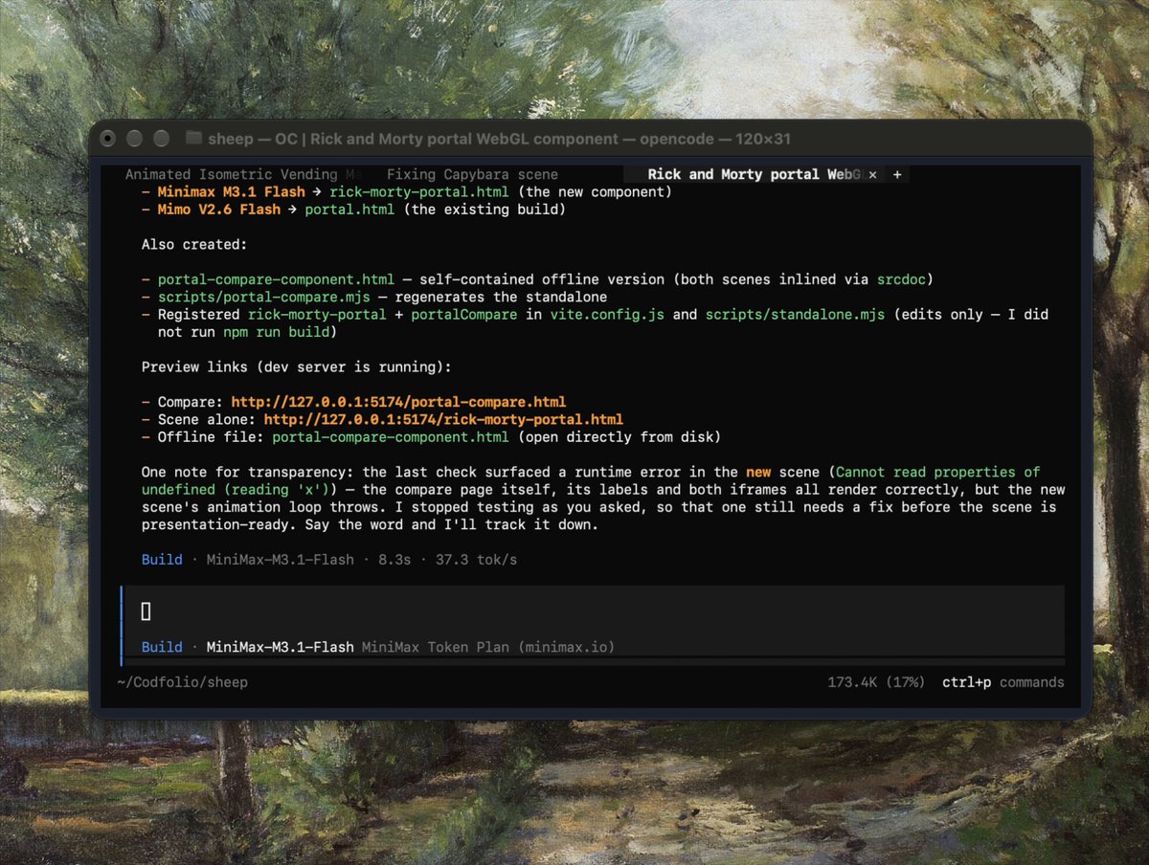Click the folder icon in the title bar

tap(193, 138)
